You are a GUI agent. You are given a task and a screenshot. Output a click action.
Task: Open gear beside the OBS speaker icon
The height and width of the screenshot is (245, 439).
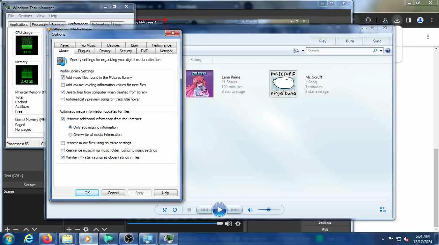[238, 224]
